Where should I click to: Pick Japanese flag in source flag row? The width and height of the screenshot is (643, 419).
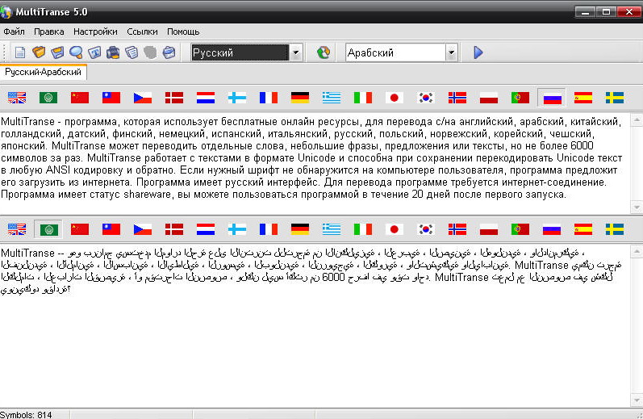click(x=395, y=98)
